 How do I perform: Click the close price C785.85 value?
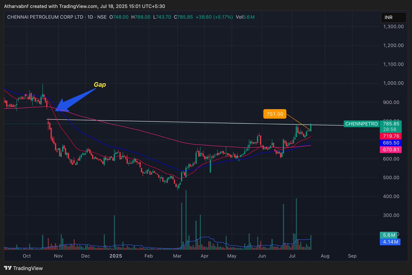(184, 17)
